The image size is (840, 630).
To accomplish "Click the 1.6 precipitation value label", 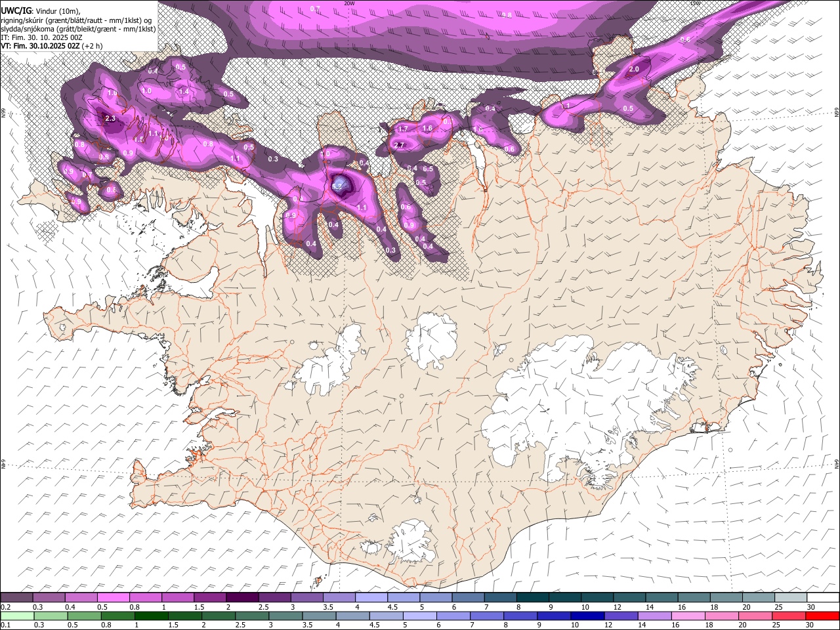I will tap(427, 128).
